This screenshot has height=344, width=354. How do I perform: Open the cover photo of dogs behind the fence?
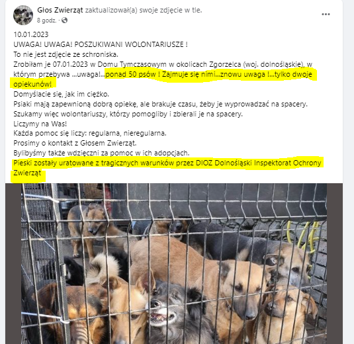(x=174, y=264)
